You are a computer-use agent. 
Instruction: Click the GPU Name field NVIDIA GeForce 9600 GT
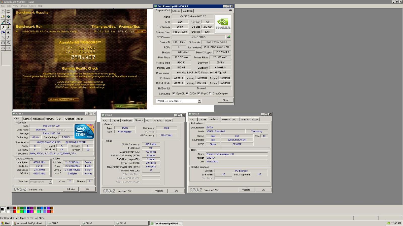193,16
